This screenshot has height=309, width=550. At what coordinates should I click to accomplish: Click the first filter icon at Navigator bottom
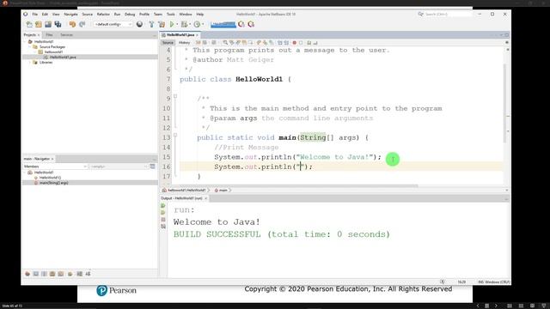coord(27,274)
